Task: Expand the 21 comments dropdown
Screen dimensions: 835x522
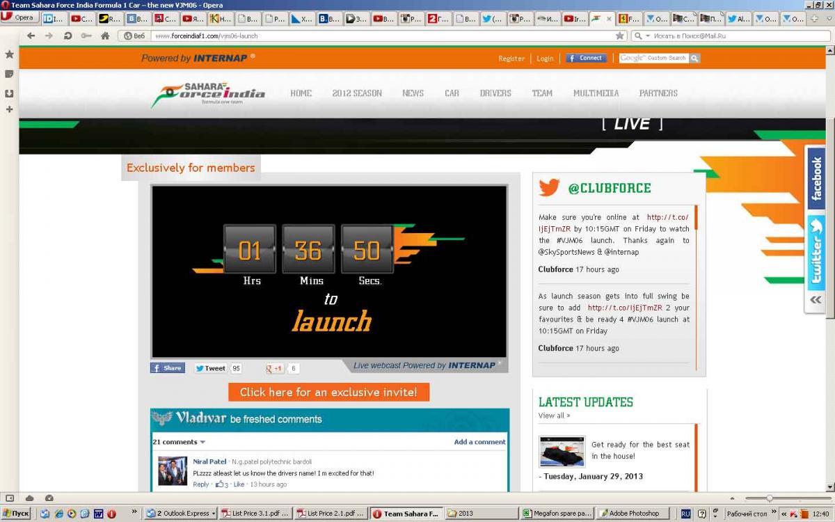Action: (179, 442)
